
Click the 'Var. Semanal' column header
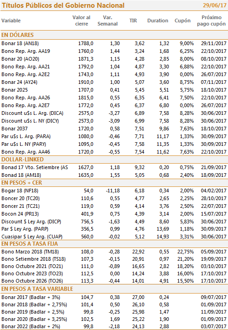point(108,21)
